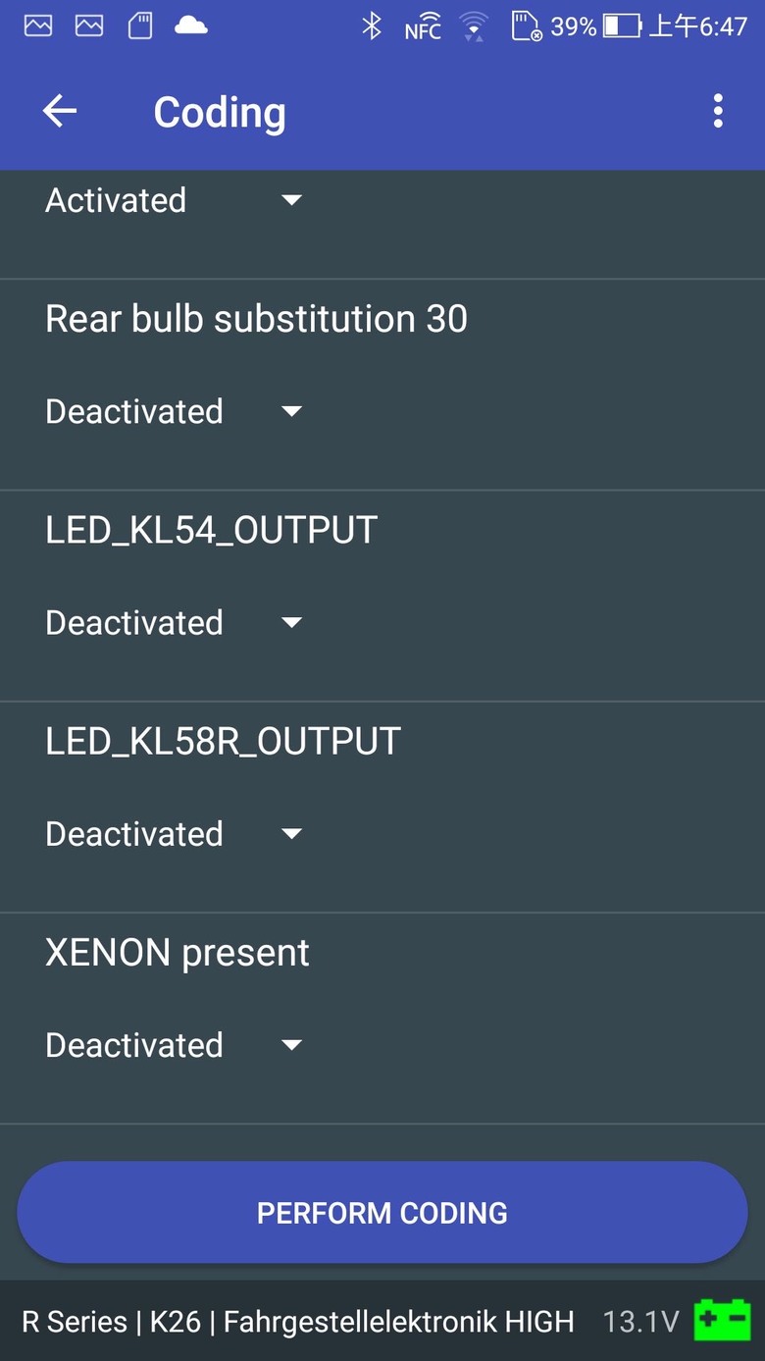Open Rear bulb substitution 30 dropdown
Image resolution: width=765 pixels, height=1361 pixels.
[x=174, y=411]
